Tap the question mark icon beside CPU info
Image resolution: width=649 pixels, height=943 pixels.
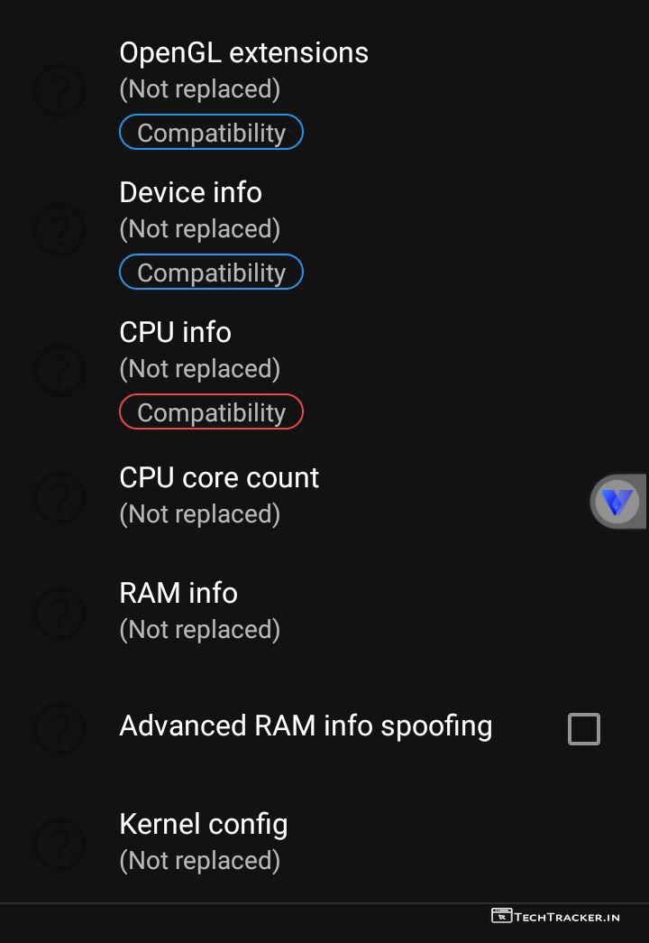tap(59, 369)
